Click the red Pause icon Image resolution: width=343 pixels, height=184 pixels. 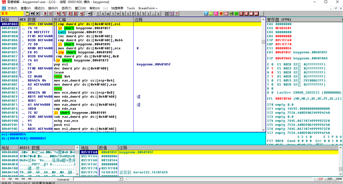coord(51,14)
